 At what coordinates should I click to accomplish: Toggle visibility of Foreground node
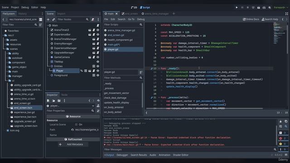click(98, 75)
